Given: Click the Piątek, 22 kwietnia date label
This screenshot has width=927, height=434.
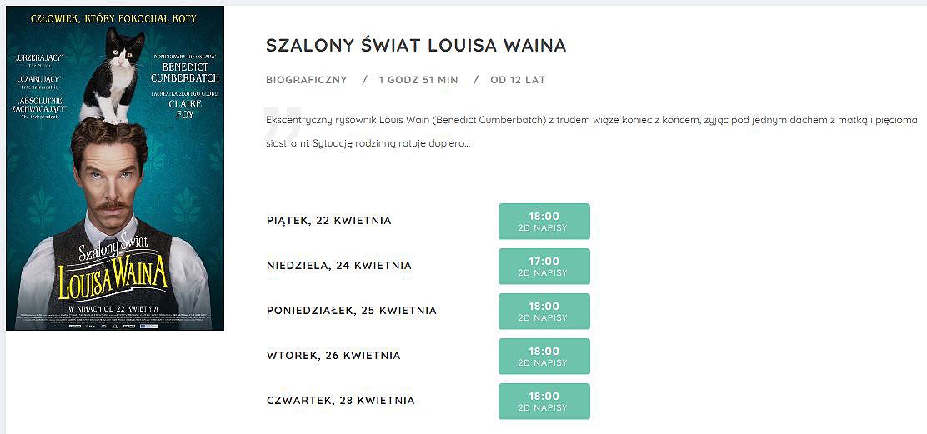Looking at the screenshot, I should (x=328, y=221).
